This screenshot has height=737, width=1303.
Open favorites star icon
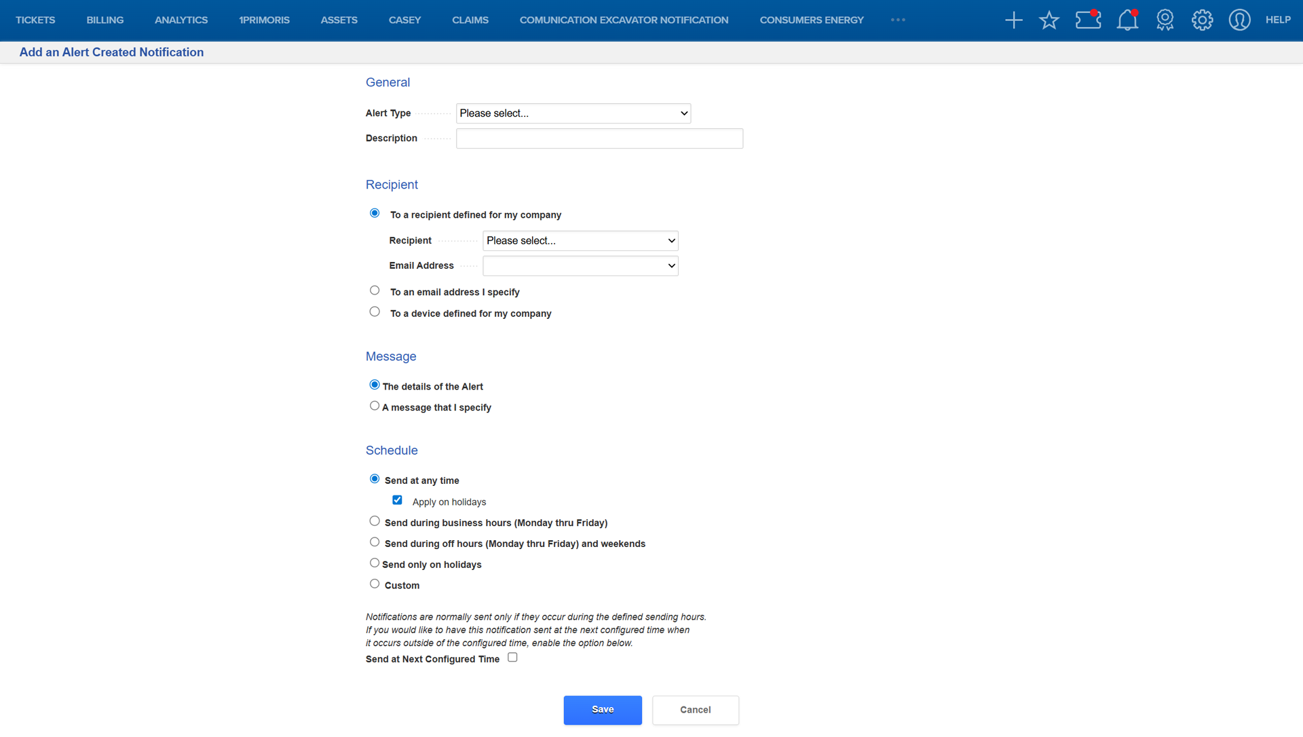(x=1049, y=20)
